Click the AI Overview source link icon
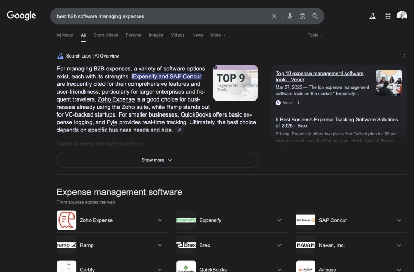The height and width of the screenshot is (272, 414). pos(179,130)
